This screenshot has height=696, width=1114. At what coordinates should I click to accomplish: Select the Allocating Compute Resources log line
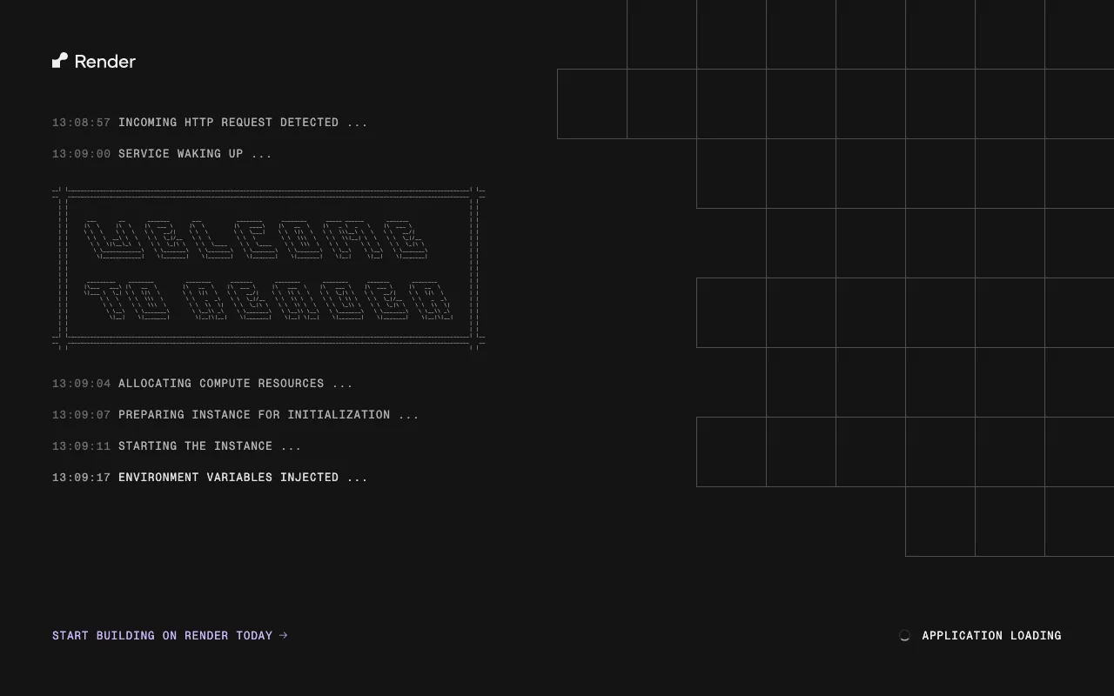coord(203,384)
